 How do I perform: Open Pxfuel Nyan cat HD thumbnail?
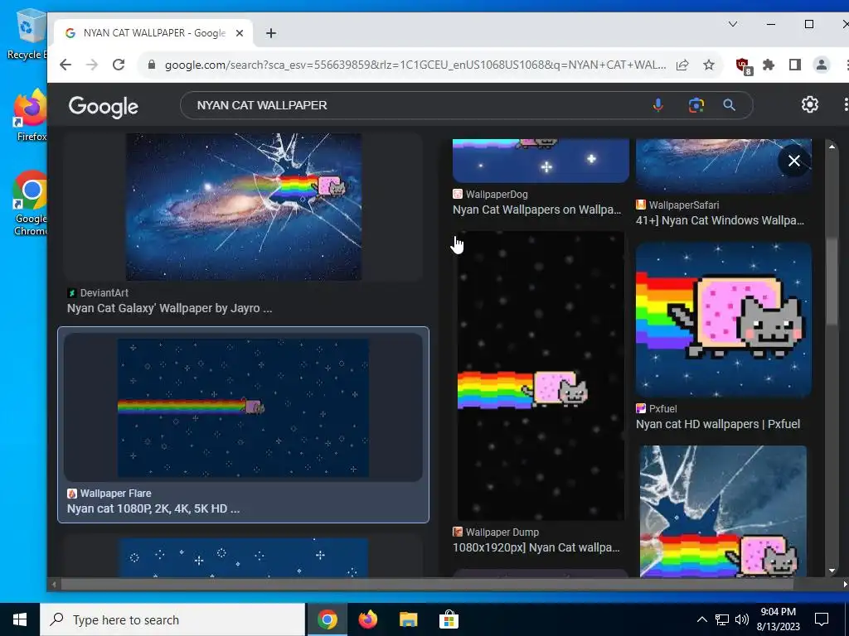pos(723,320)
